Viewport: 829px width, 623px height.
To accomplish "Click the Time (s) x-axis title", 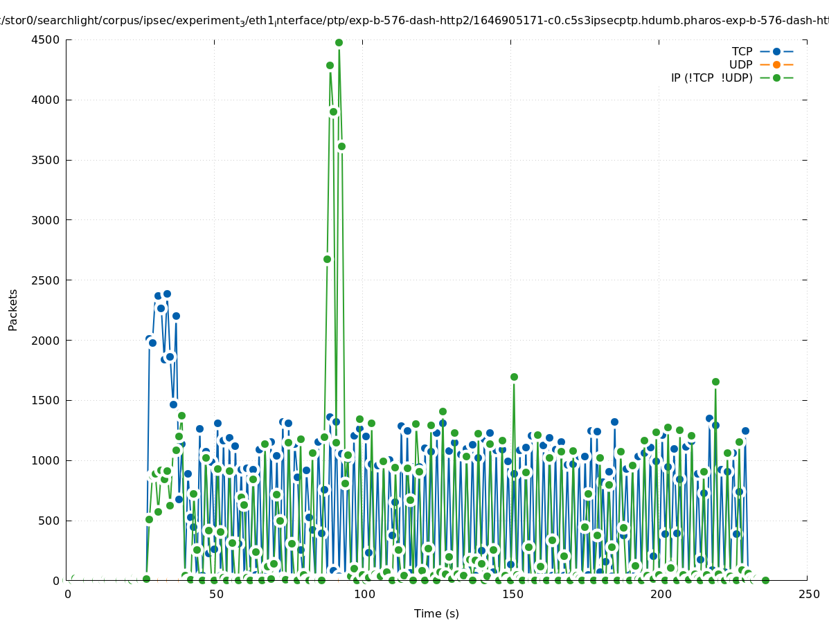I will coord(436,613).
